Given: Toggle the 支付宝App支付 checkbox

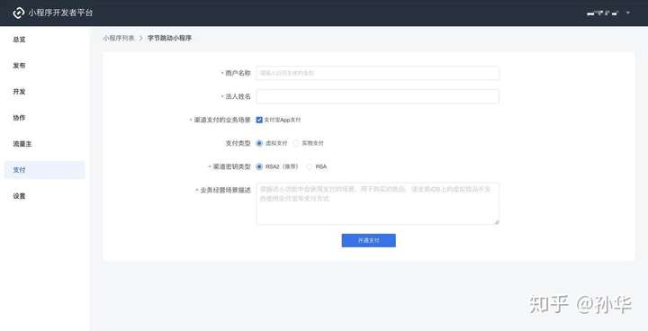Looking at the screenshot, I should [x=259, y=120].
